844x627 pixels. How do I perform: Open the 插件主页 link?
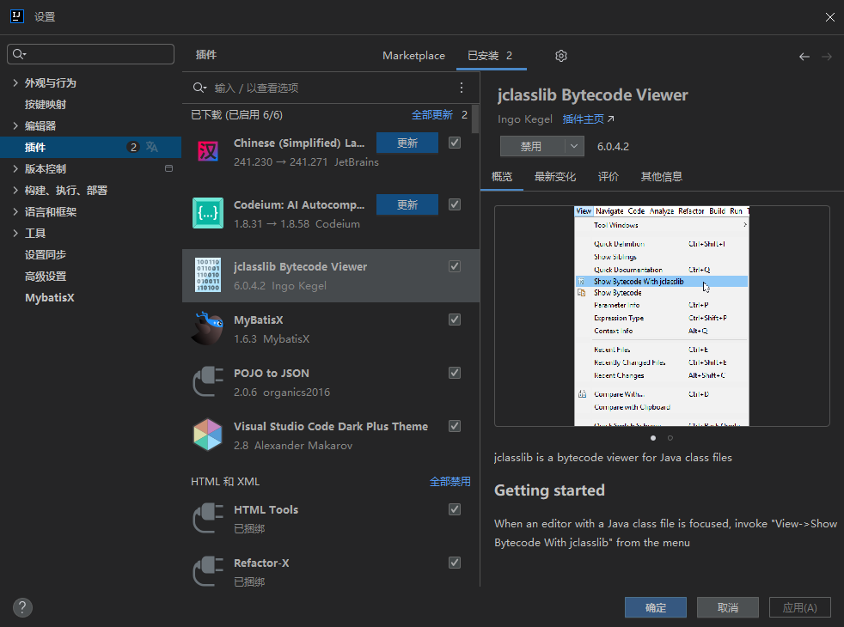pos(589,119)
